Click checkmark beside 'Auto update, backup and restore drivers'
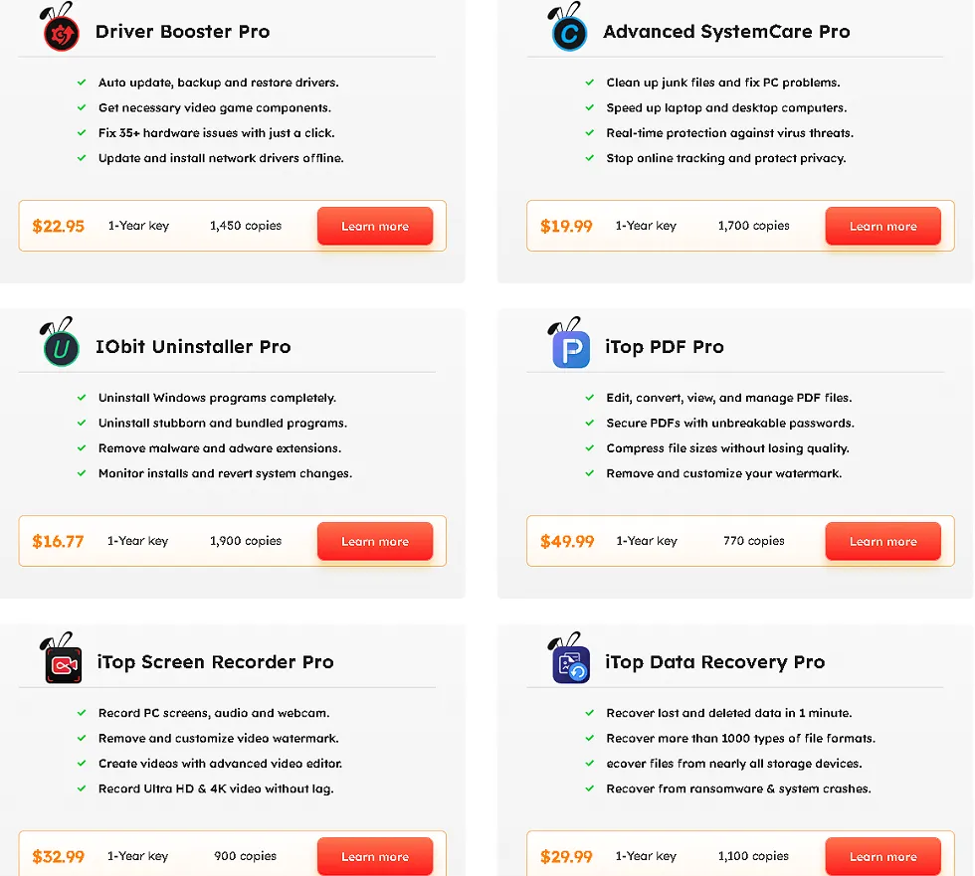Screen dimensions: 975x876 [82, 83]
